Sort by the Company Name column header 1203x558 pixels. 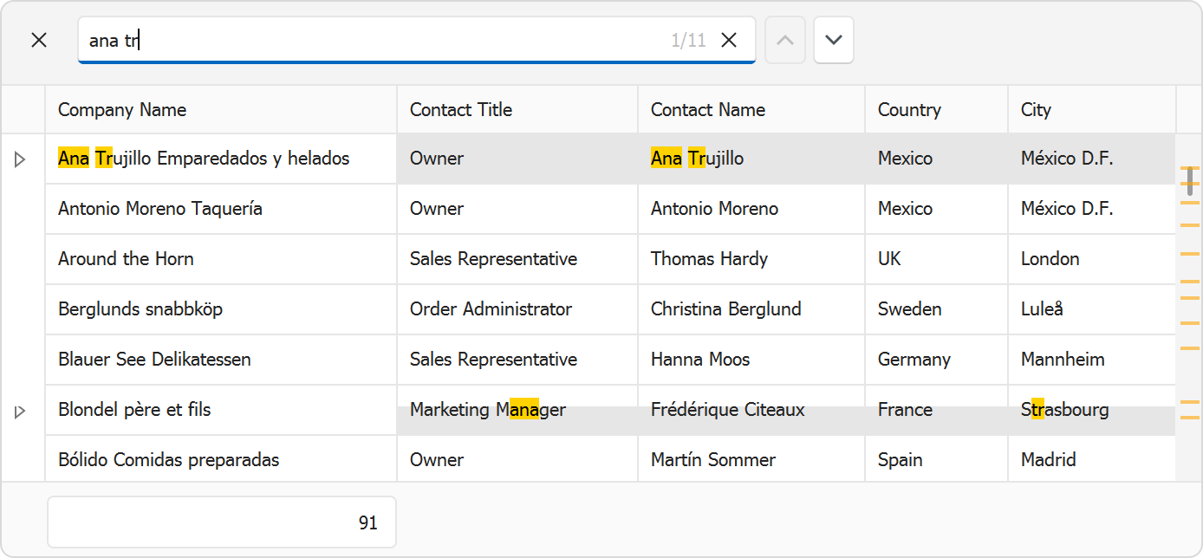221,110
